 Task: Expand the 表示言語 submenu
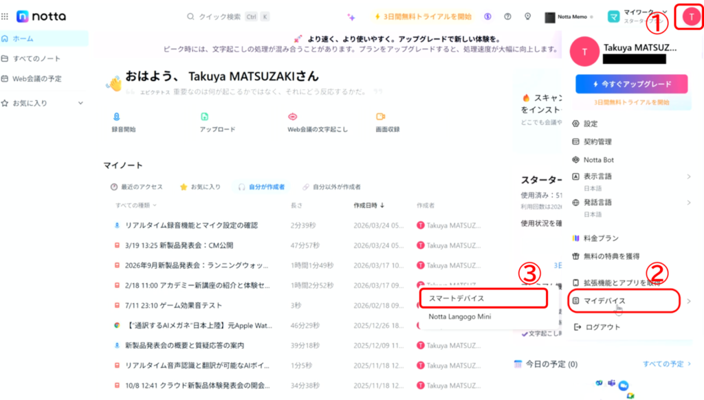point(688,177)
